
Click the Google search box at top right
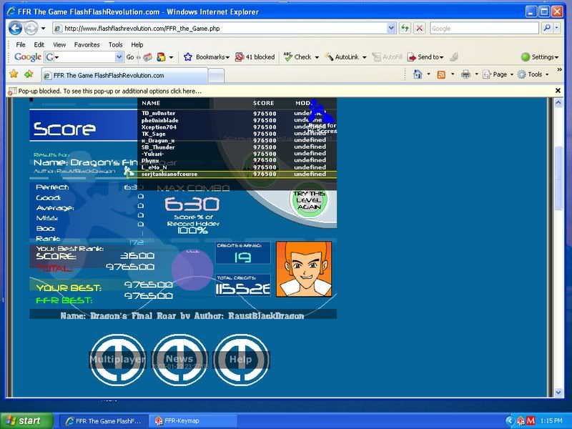tap(484, 28)
